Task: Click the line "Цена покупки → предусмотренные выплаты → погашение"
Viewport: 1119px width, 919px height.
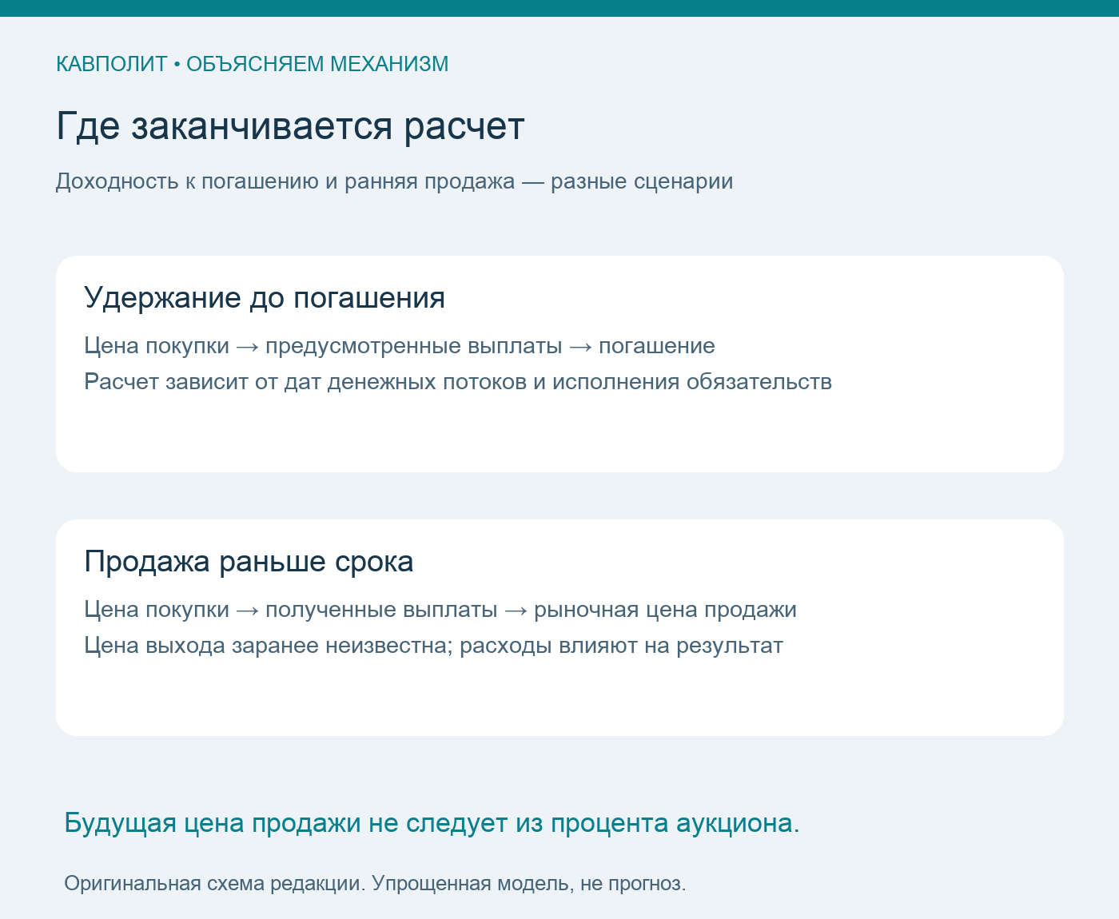Action: (x=400, y=346)
